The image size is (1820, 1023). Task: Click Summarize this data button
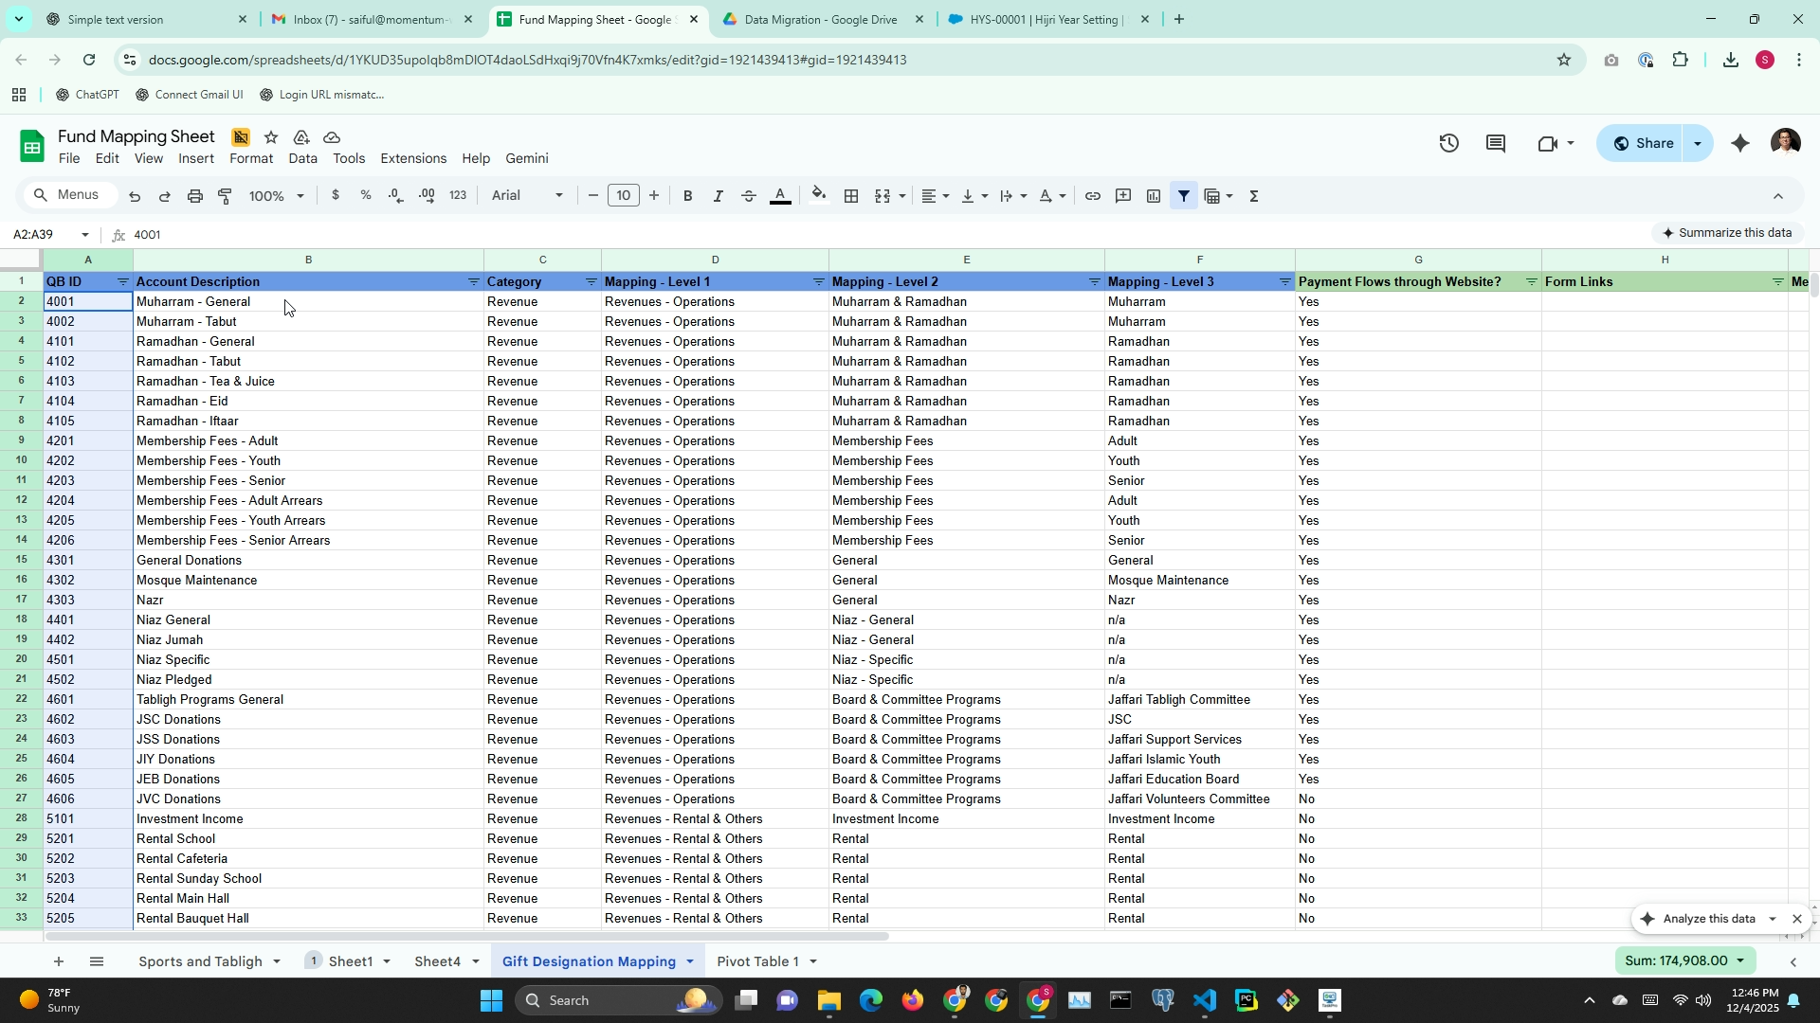[x=1726, y=233]
